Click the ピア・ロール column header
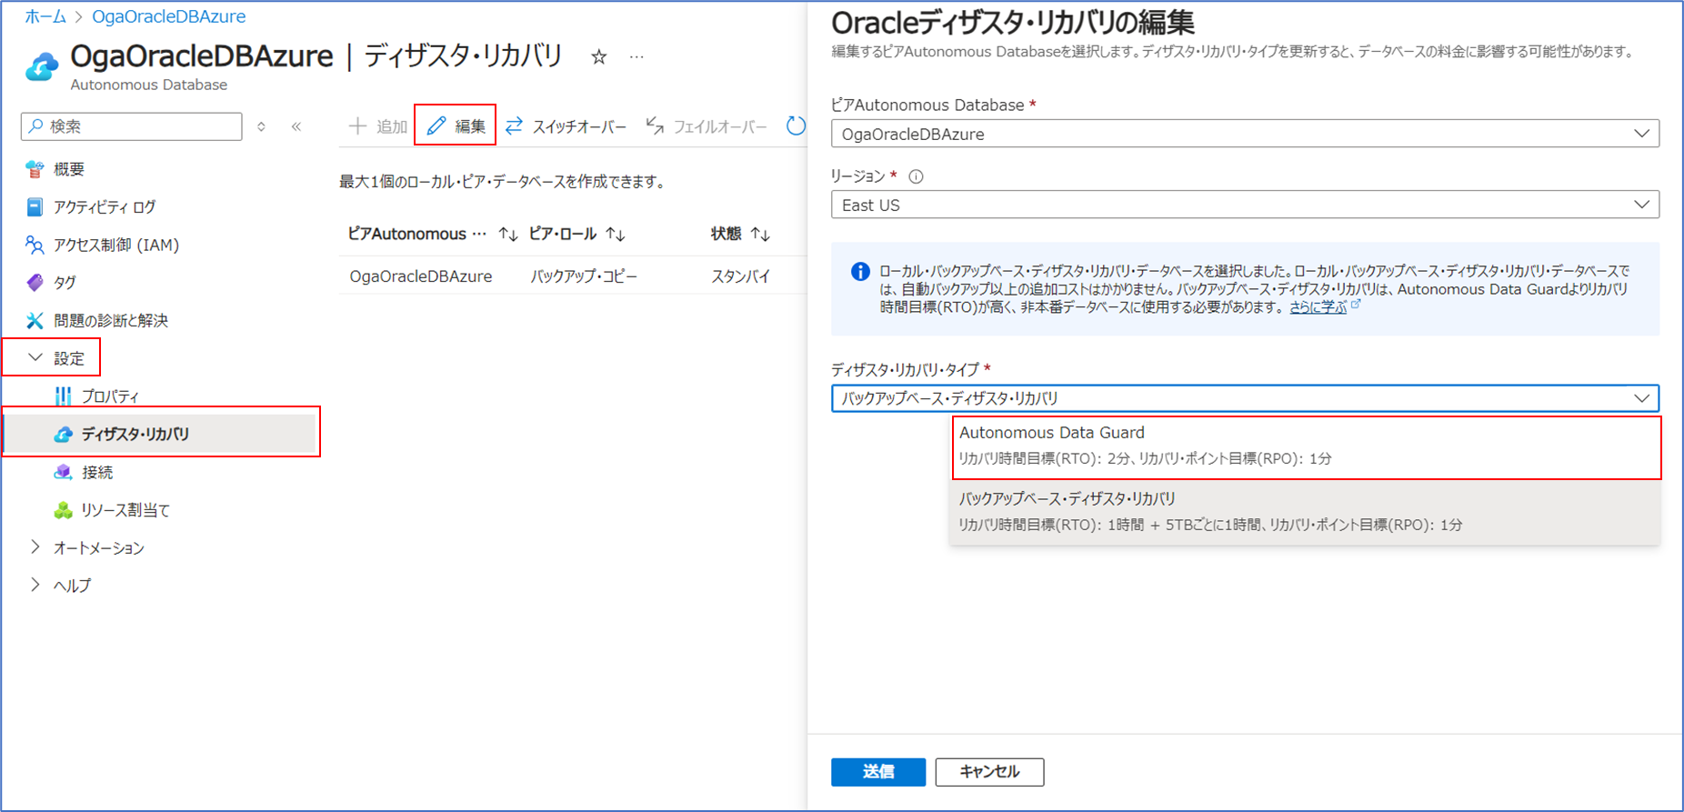The width and height of the screenshot is (1684, 812). [563, 234]
